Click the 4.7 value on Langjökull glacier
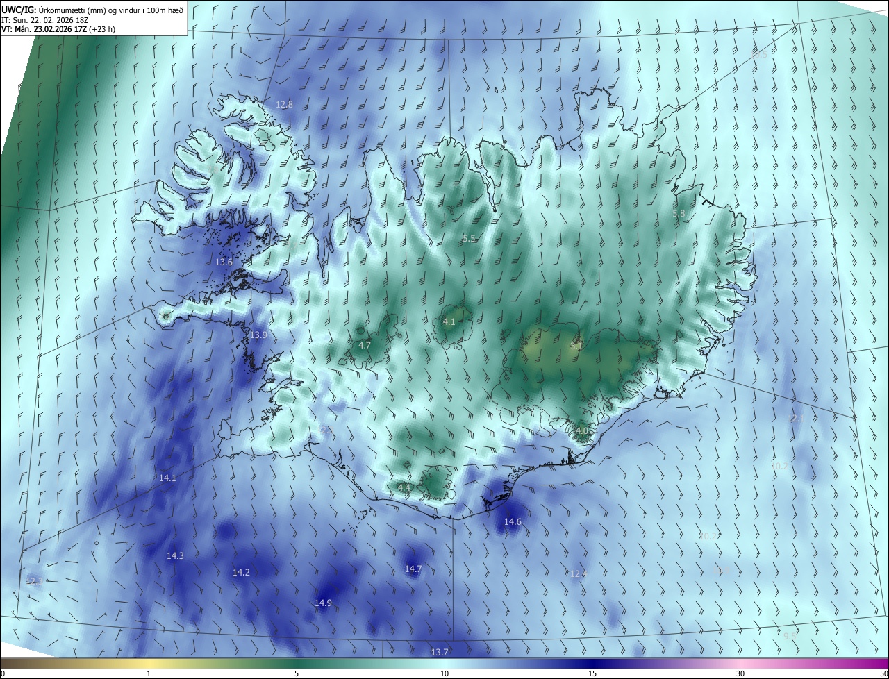 tap(365, 346)
